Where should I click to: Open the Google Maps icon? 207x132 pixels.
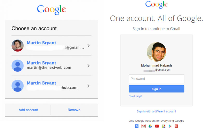(164, 126)
